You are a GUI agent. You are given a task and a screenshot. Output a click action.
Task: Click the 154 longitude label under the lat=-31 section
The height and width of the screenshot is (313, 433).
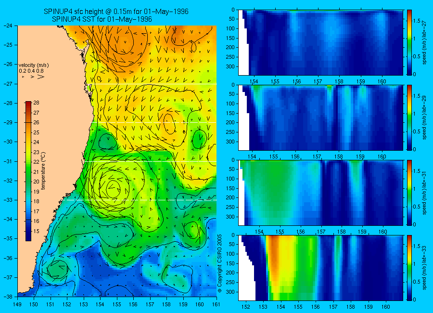click(x=259, y=232)
